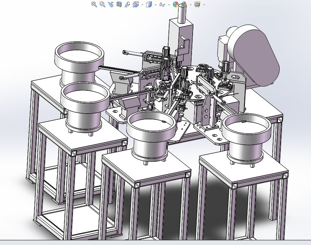Open the Dynamic Annotation Views icon
The image size is (311, 245).
tap(127, 4)
